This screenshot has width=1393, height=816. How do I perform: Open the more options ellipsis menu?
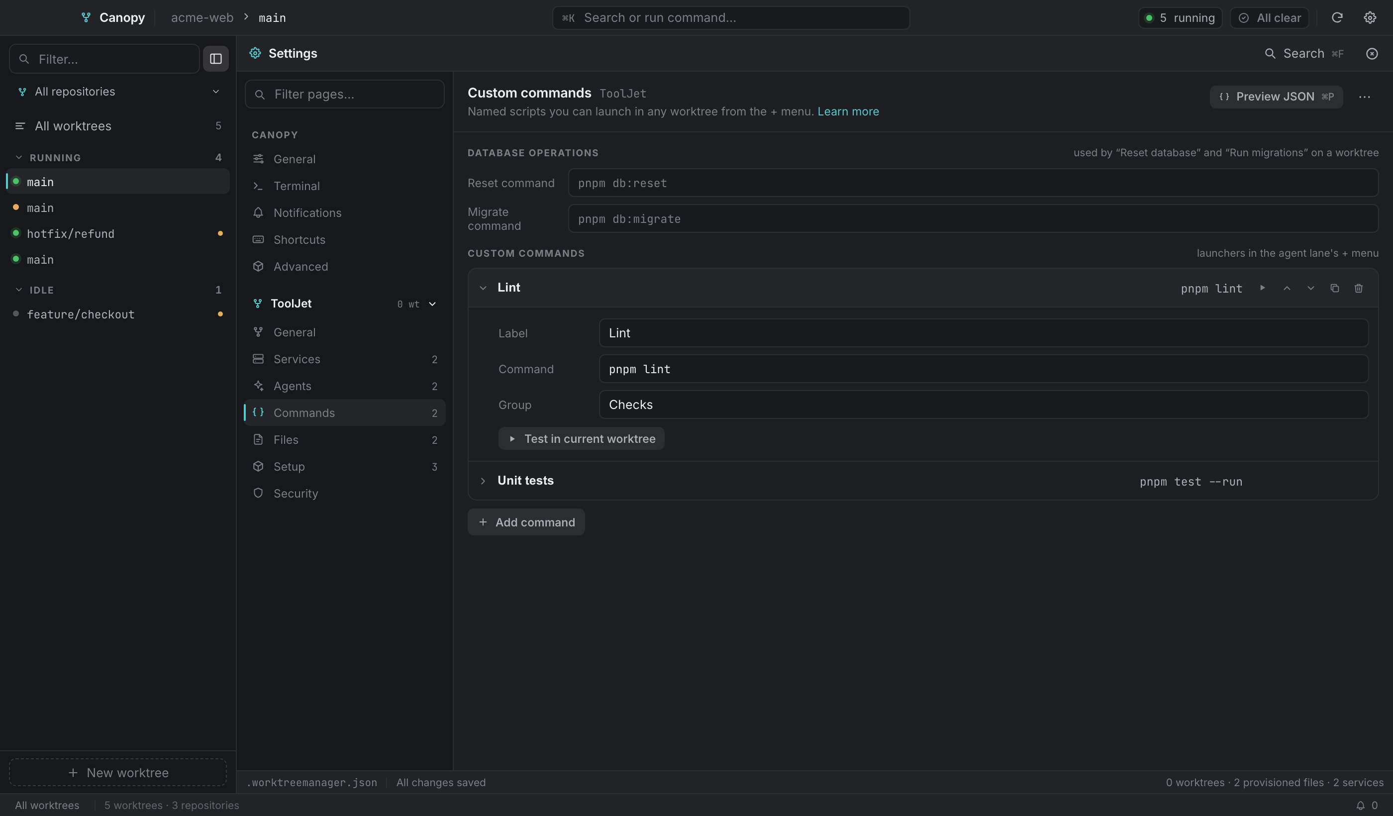pyautogui.click(x=1364, y=97)
